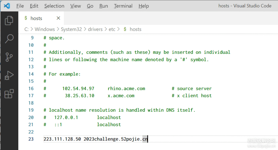This screenshot has width=278, height=150.
Task: Click the drivers breadcrumb segment
Action: point(95,29)
